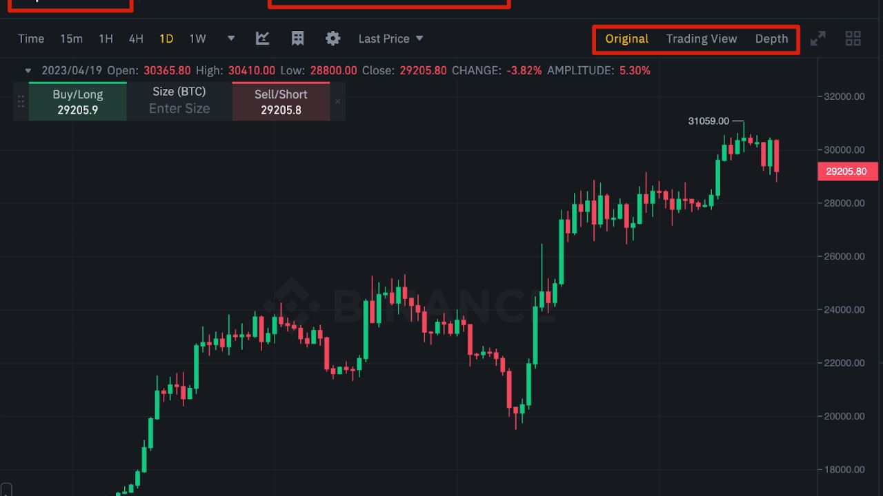Open the Depth chart tab

[772, 39]
